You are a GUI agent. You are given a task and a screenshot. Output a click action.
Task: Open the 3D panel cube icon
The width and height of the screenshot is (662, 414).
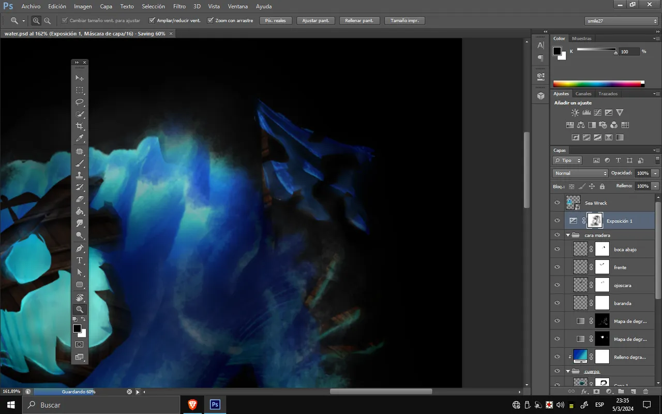pos(540,96)
